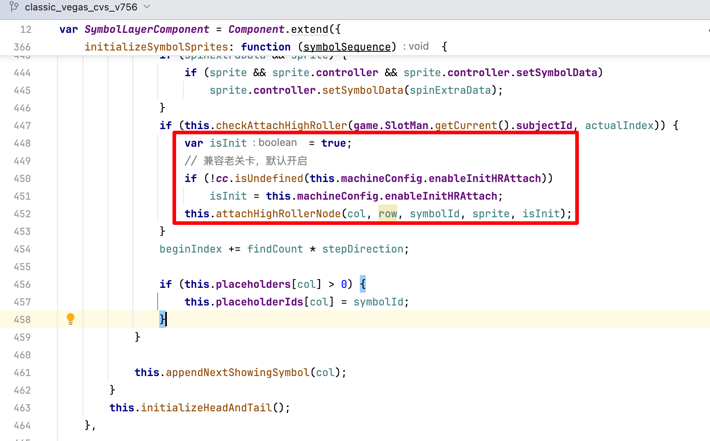The image size is (710, 441).
Task: Click line number 461 in gutter
Action: (22, 373)
